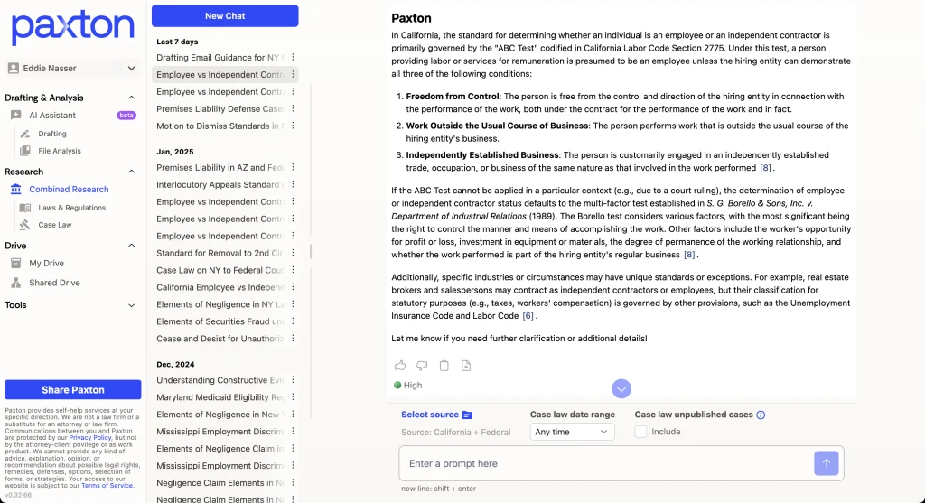Image resolution: width=925 pixels, height=503 pixels.
Task: Start a New Chat
Action: (x=225, y=15)
